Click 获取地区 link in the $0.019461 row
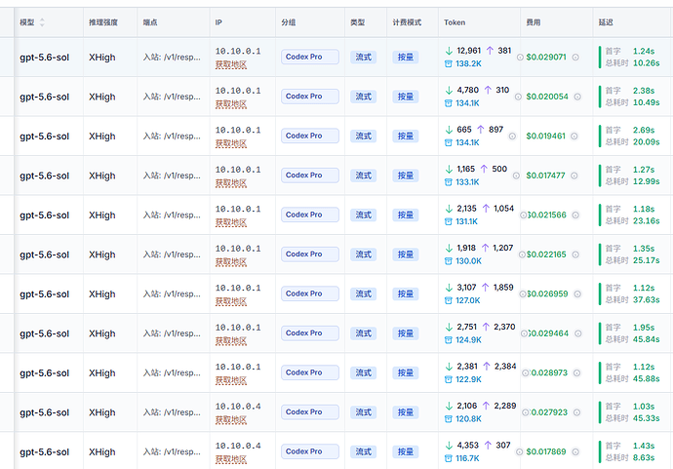This screenshot has height=469, width=673. tap(231, 143)
